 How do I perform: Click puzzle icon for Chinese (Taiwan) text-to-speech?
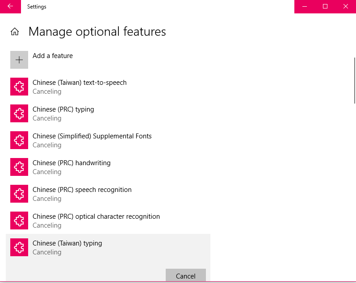tap(19, 87)
